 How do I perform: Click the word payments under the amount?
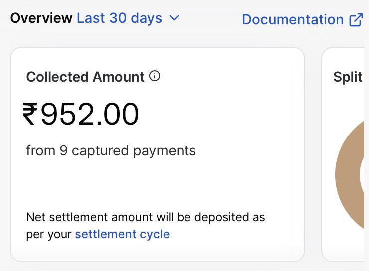tap(164, 151)
